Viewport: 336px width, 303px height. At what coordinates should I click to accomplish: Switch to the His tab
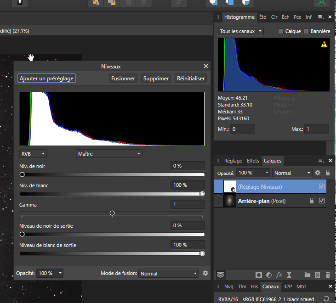click(254, 286)
